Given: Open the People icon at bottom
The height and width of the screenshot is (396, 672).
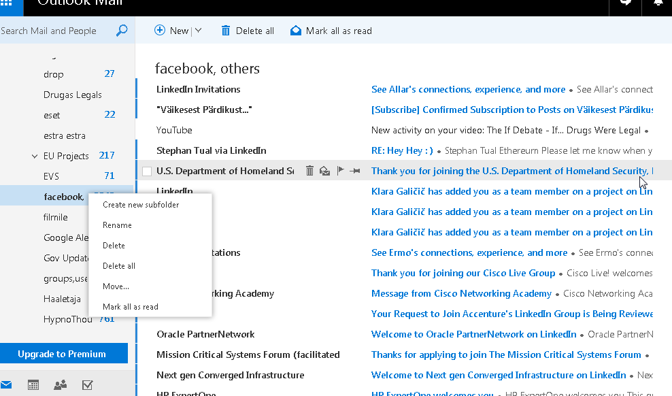Looking at the screenshot, I should click(x=60, y=385).
